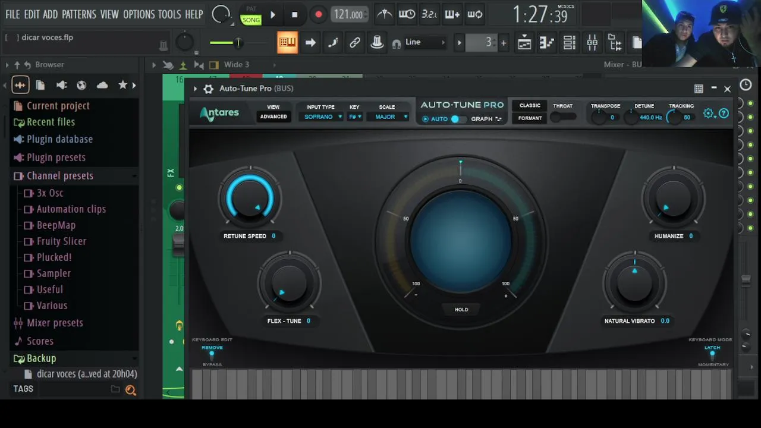Expand the Sampler presets folder
Screen dimensions: 761x428
coord(54,273)
